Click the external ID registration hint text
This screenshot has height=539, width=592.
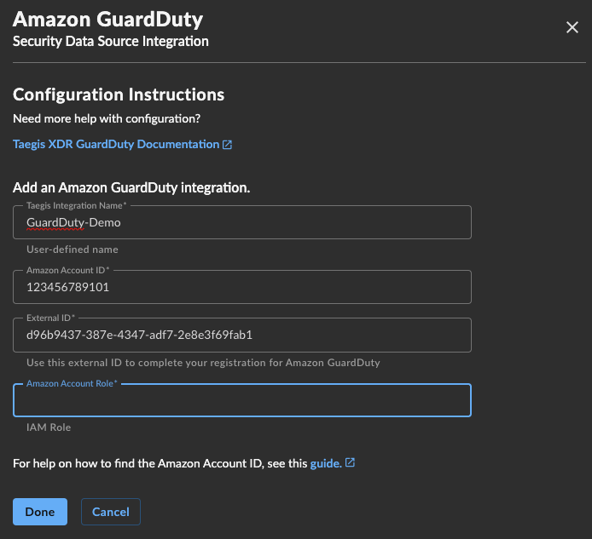coord(203,363)
